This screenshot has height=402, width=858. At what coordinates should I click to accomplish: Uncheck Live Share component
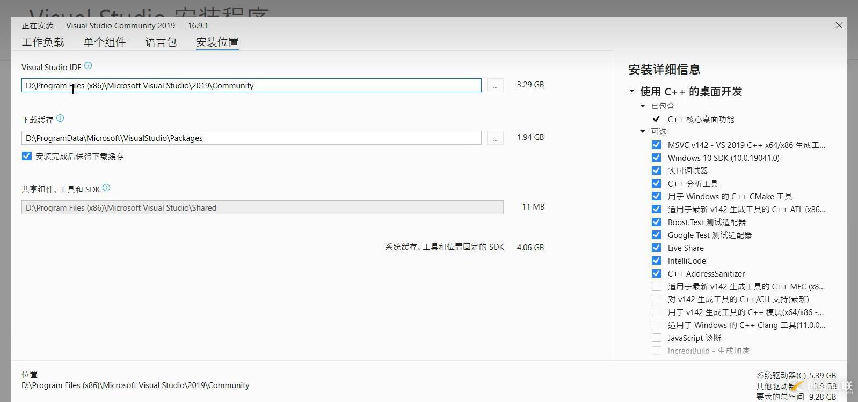[656, 248]
